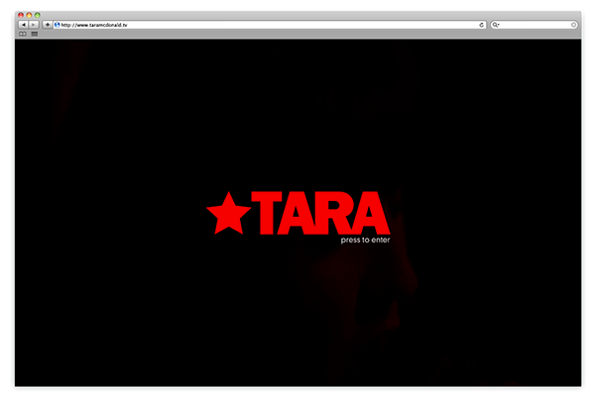Click the browser forward arrow button
The image size is (595, 399).
(34, 25)
